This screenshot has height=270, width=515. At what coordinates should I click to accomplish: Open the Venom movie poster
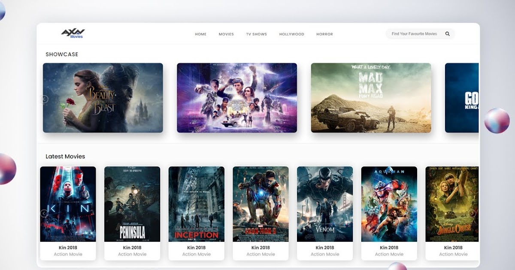tap(324, 203)
